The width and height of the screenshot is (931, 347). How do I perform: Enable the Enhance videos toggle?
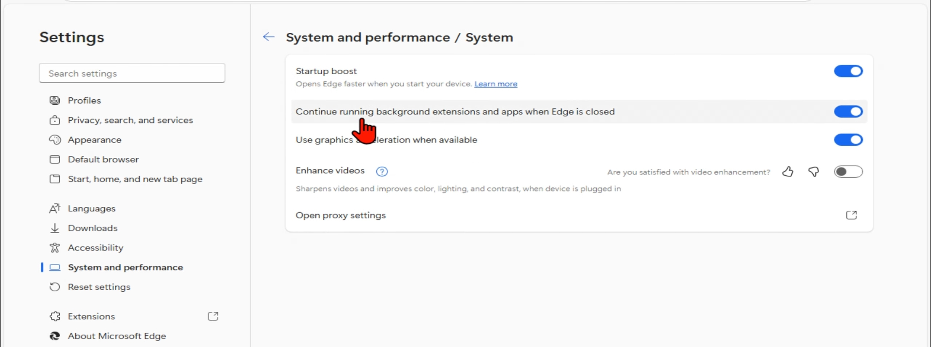click(848, 172)
